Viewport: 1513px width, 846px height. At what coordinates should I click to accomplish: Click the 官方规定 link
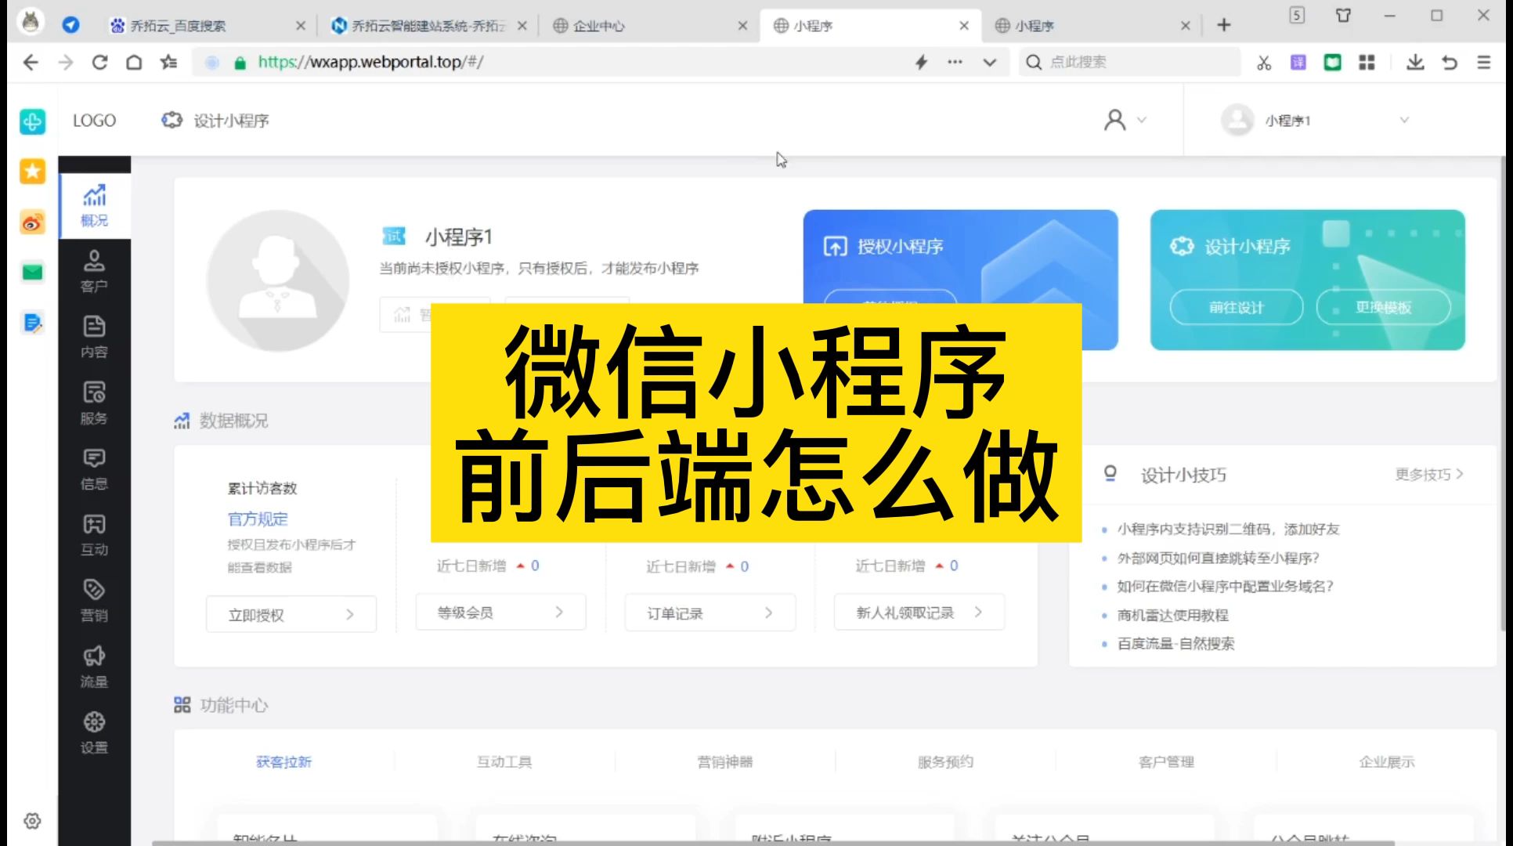click(x=258, y=519)
